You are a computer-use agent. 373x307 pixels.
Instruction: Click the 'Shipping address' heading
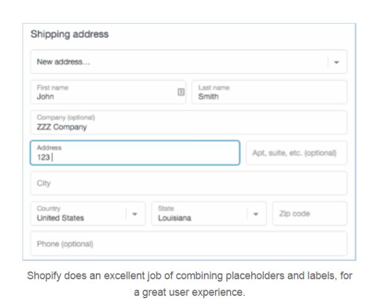click(70, 35)
